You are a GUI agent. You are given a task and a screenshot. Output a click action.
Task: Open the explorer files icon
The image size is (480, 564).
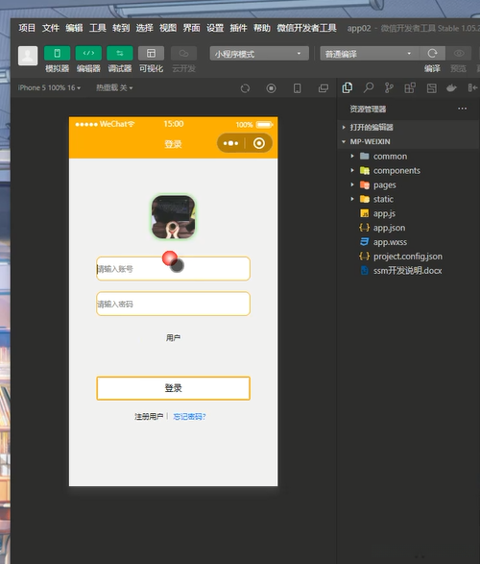point(348,87)
